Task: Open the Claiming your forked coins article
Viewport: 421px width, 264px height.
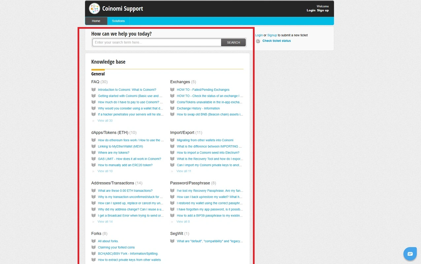Action: 116,247
